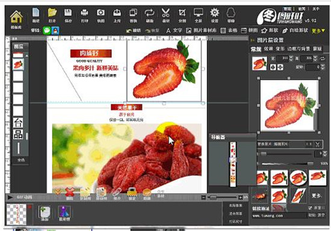Flip image vertically in layer settings

280,67
